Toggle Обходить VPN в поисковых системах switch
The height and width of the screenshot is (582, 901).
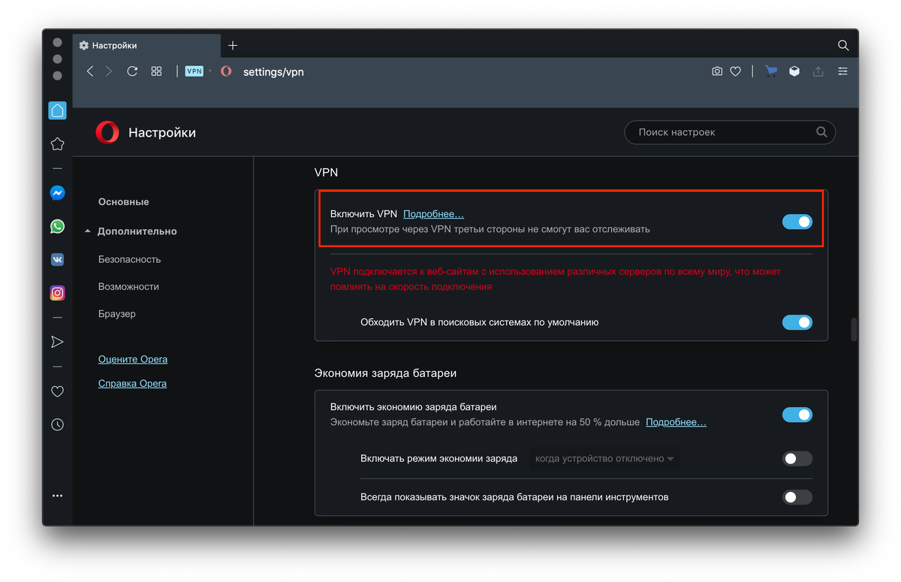[797, 322]
